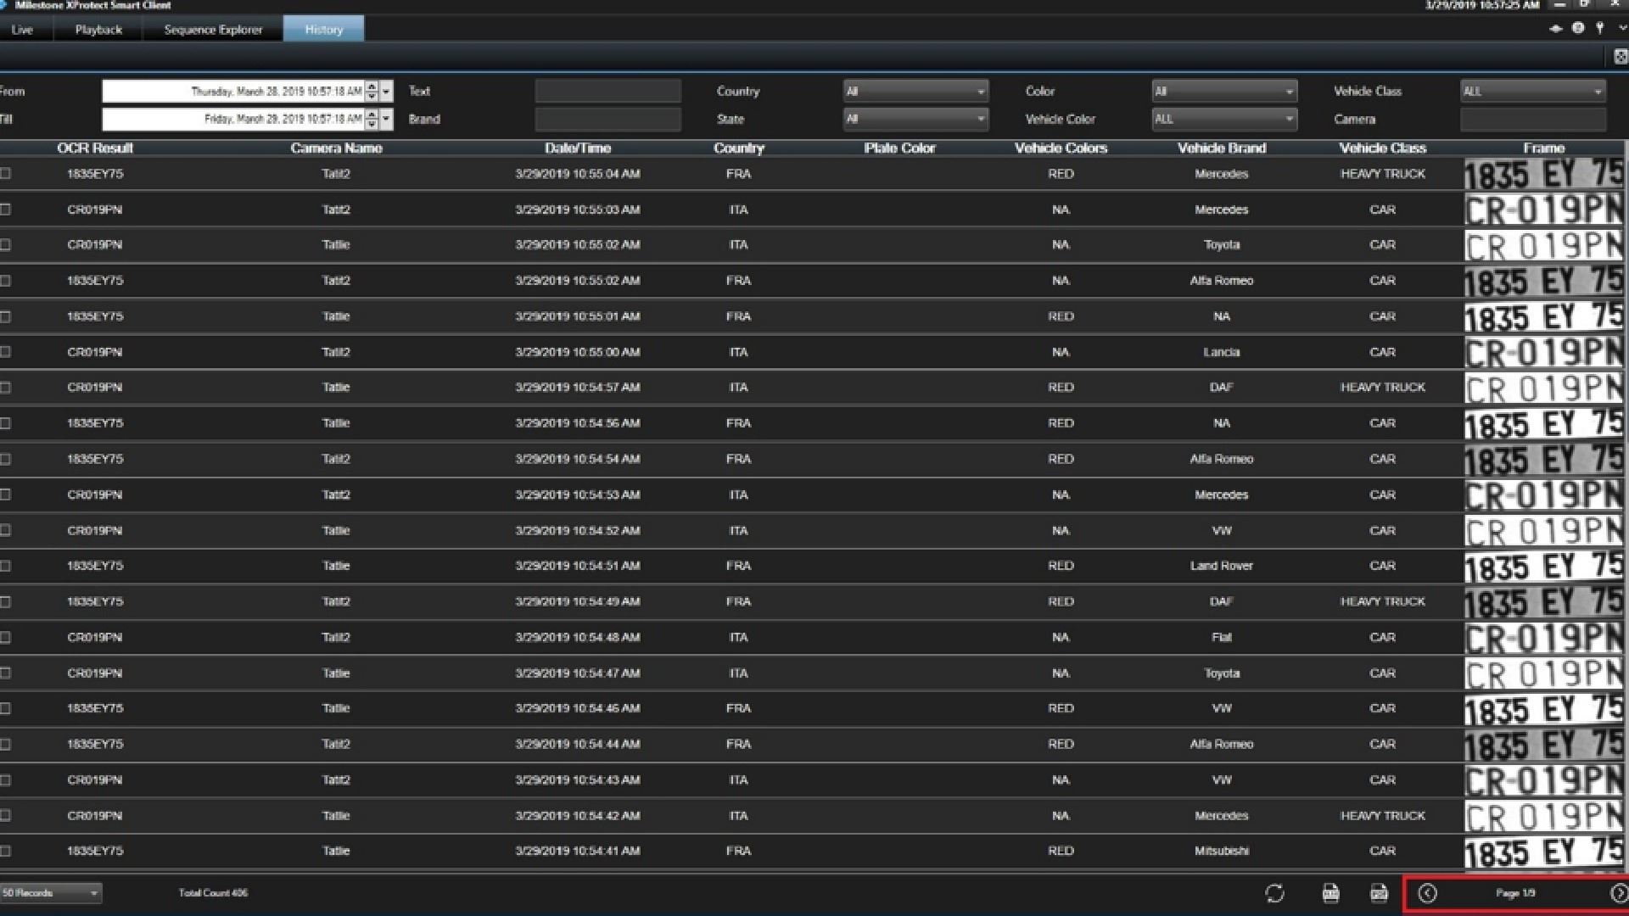Click the Brand search input field

pyautogui.click(x=607, y=119)
